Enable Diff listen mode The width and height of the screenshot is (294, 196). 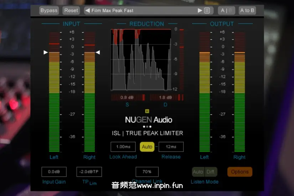pyautogui.click(x=211, y=172)
